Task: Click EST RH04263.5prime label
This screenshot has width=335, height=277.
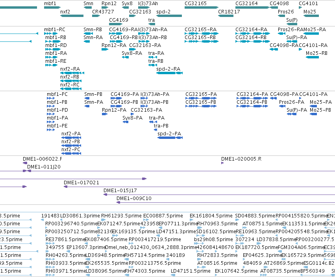Action: [66, 255]
